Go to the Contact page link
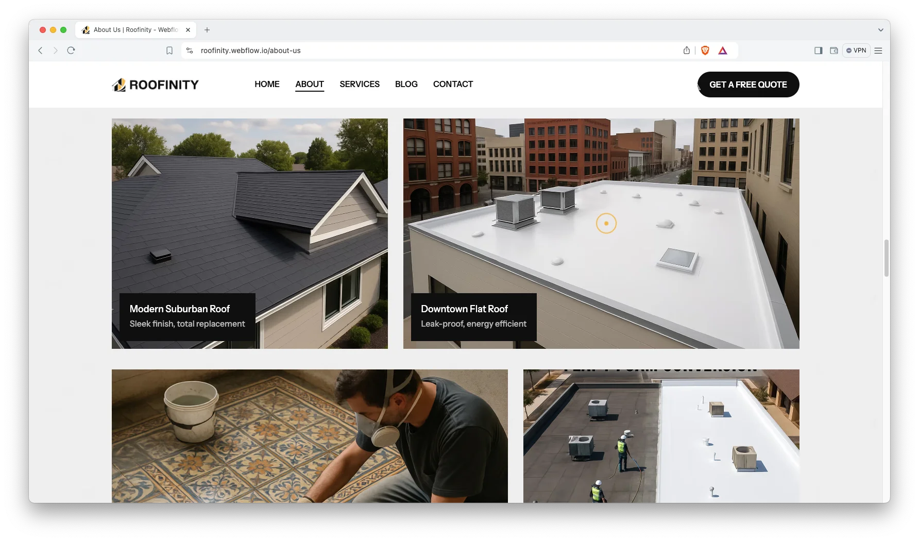 pos(453,84)
